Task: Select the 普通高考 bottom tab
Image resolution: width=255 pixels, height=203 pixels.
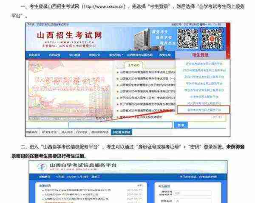Action: coord(32,132)
